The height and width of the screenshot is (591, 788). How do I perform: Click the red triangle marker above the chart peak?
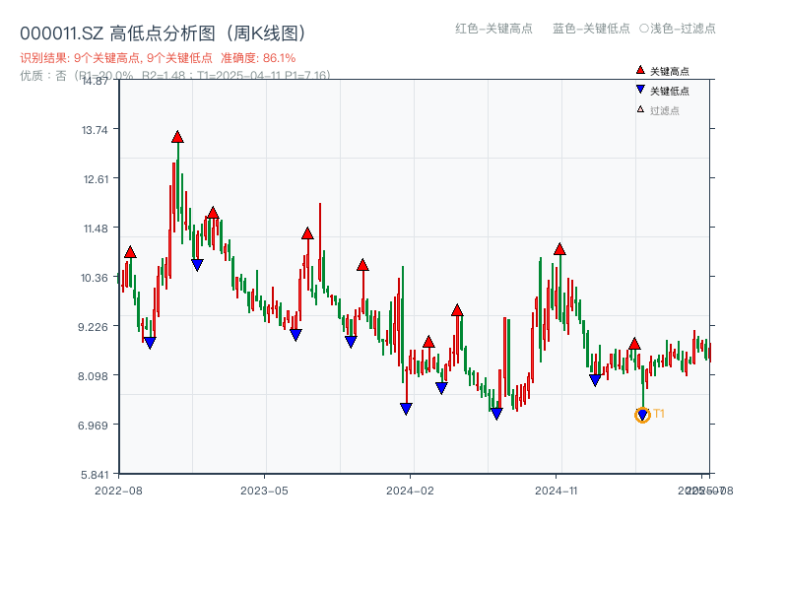pos(177,137)
